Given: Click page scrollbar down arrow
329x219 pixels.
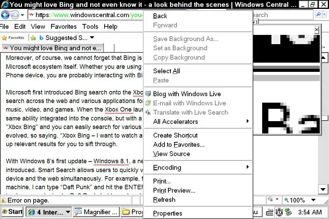Looking at the screenshot, I should pyautogui.click(x=323, y=190).
